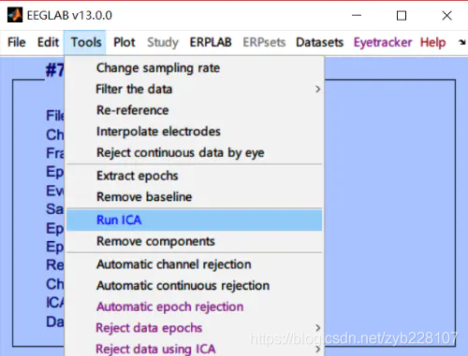Open the ERPLAB menu
This screenshot has width=468, height=356.
[211, 42]
